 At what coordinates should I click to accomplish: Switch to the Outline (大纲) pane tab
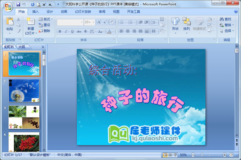(22, 47)
